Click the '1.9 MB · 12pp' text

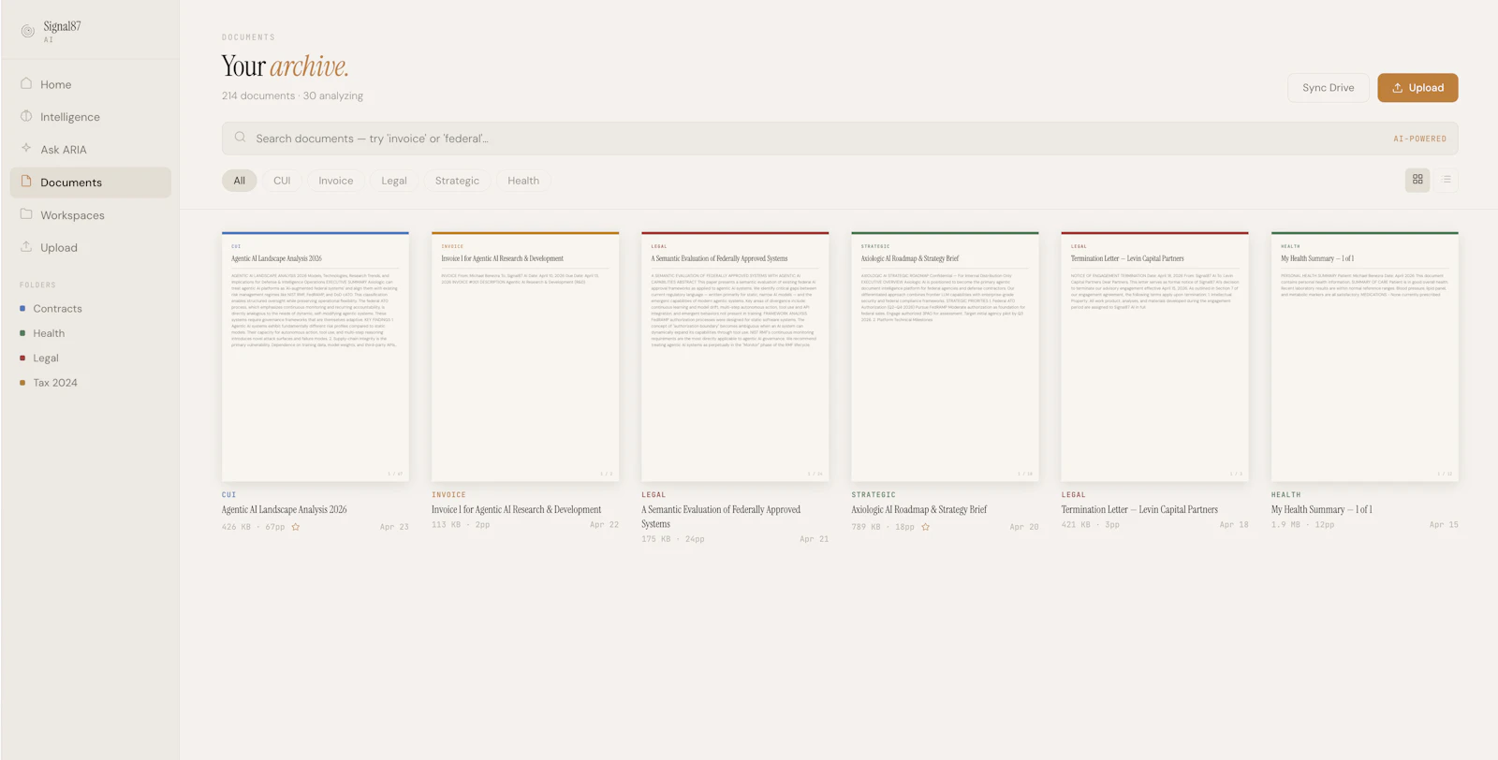[1302, 525]
